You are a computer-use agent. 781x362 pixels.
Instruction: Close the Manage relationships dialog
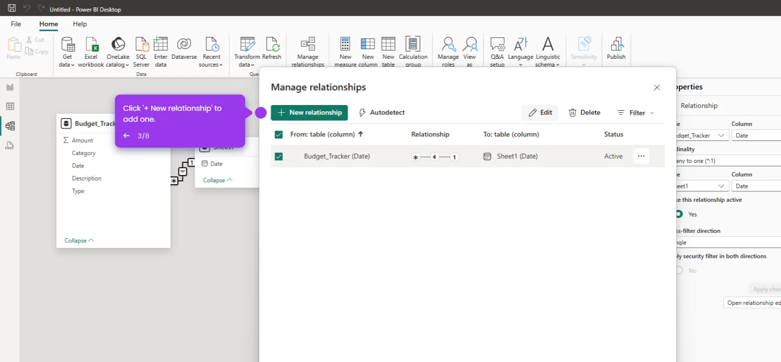pyautogui.click(x=657, y=87)
